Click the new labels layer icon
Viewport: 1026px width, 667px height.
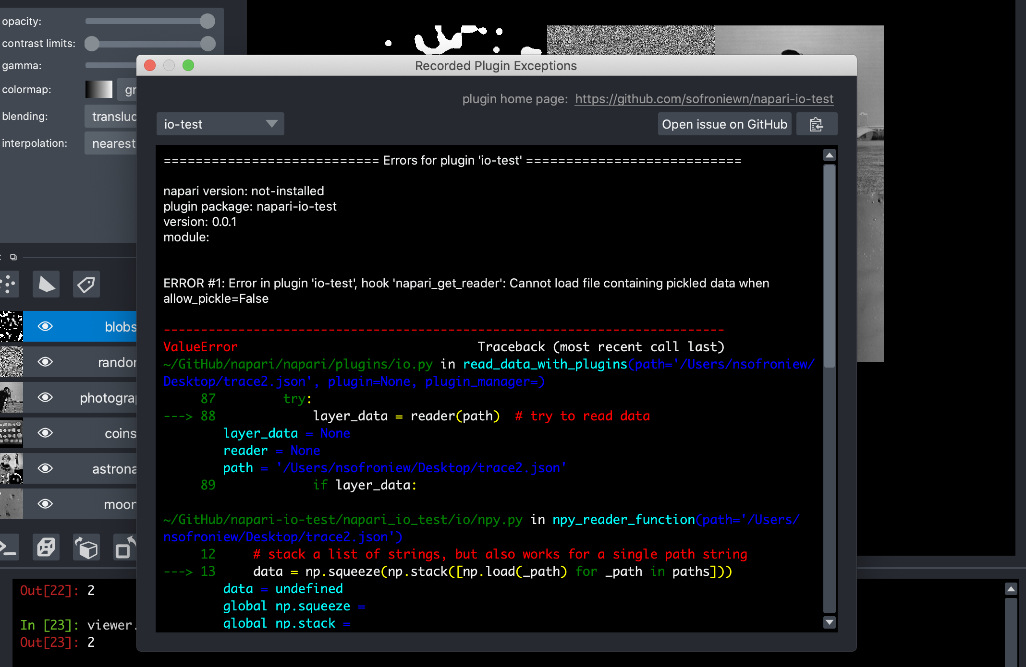[x=86, y=284]
